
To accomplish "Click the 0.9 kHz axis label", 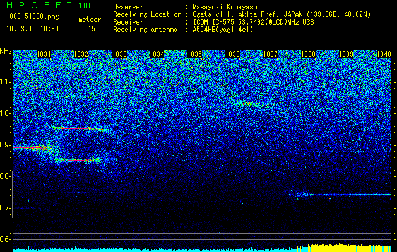I will (6, 146).
